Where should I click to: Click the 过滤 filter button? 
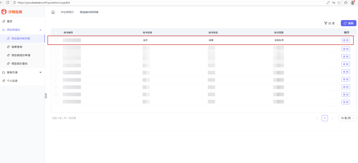pos(329,23)
